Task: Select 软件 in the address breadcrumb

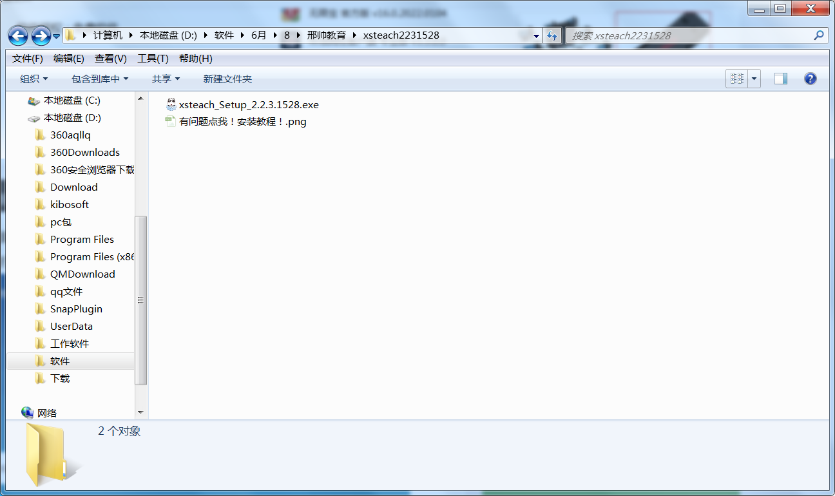Action: point(224,35)
